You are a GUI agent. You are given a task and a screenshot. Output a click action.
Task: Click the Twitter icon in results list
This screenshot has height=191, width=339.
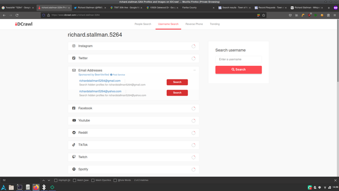[74, 58]
